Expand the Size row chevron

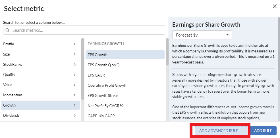click(75, 54)
